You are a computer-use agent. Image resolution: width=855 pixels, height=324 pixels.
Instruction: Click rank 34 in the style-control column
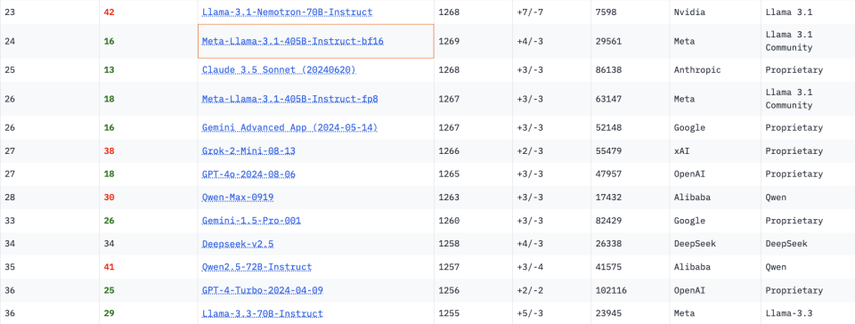[x=109, y=244]
